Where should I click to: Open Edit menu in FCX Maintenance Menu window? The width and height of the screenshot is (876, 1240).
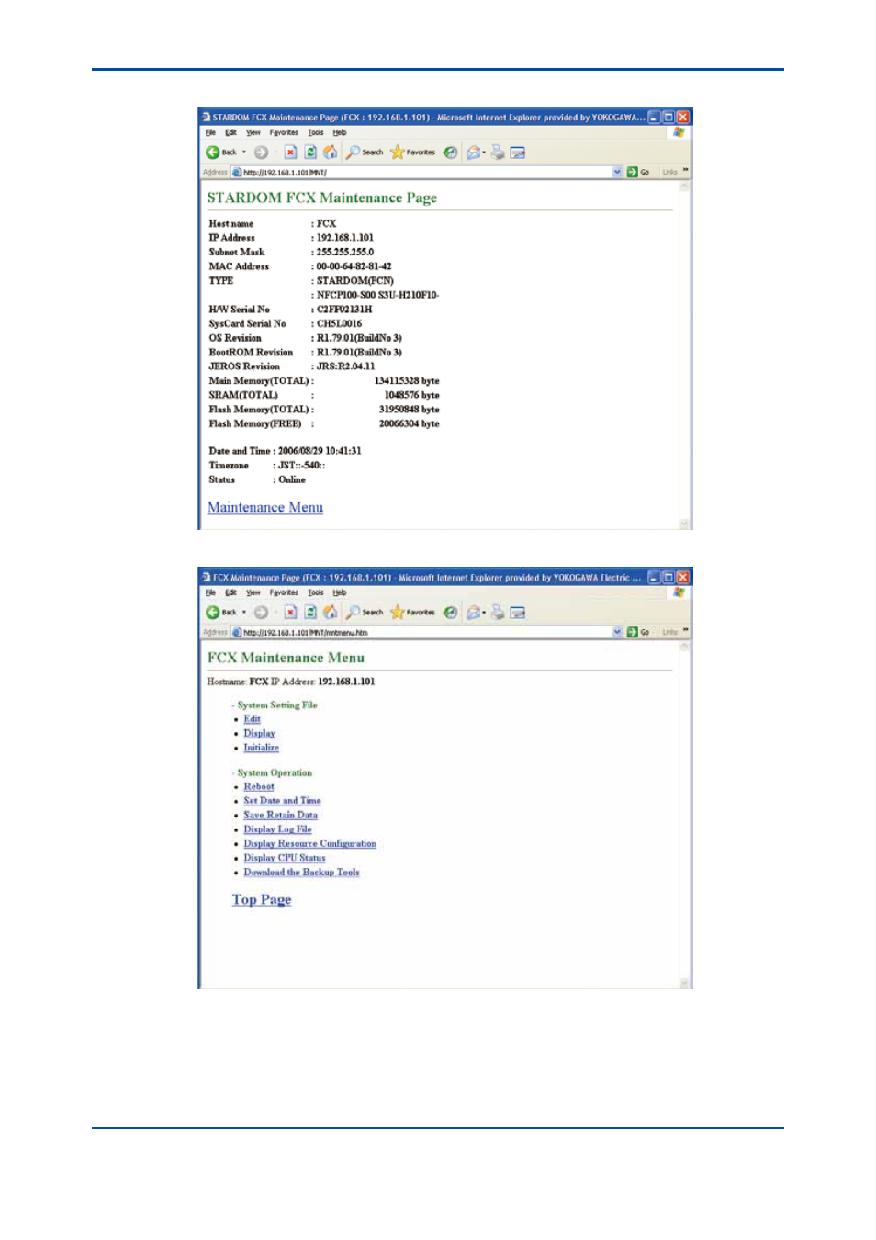[x=231, y=592]
